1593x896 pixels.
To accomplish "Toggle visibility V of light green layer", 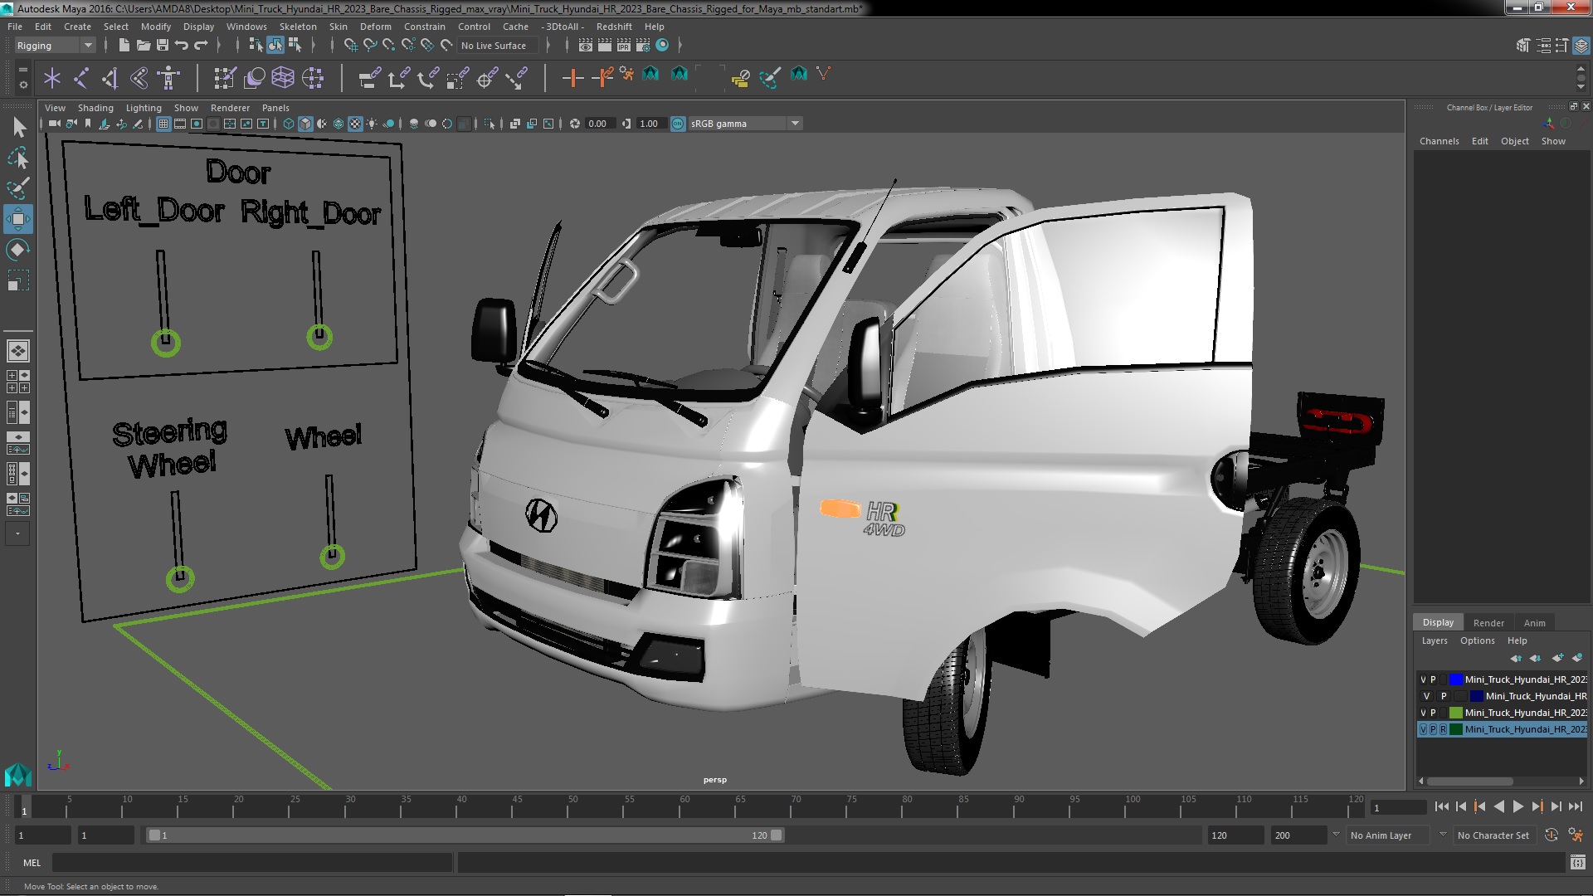I will tap(1423, 713).
